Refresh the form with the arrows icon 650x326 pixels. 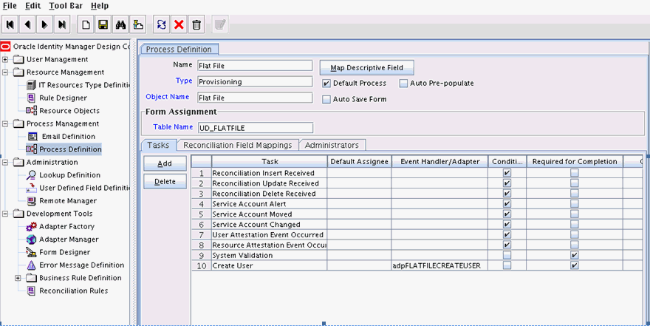[x=162, y=25]
